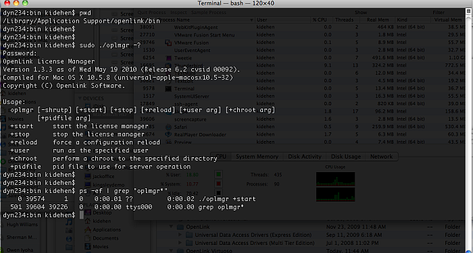Screen dimensions: 473x253
Task: Click './oplmgr +start' process text in Terminal
Action: pyautogui.click(x=227, y=199)
